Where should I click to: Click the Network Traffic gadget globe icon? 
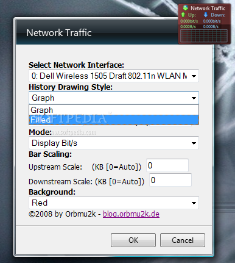[185, 8]
